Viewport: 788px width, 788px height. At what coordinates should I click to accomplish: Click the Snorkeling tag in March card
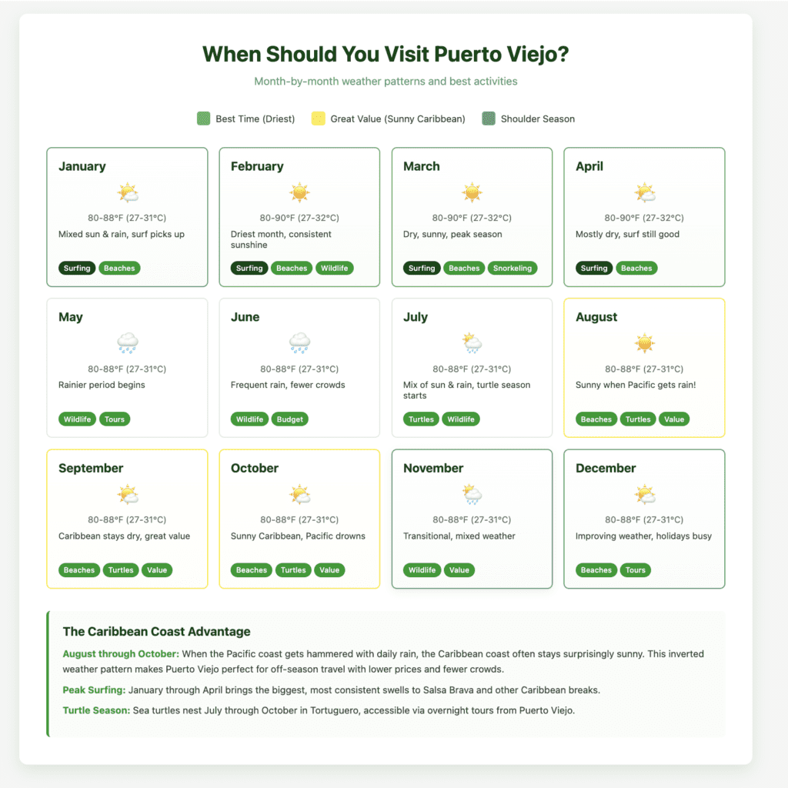point(513,269)
